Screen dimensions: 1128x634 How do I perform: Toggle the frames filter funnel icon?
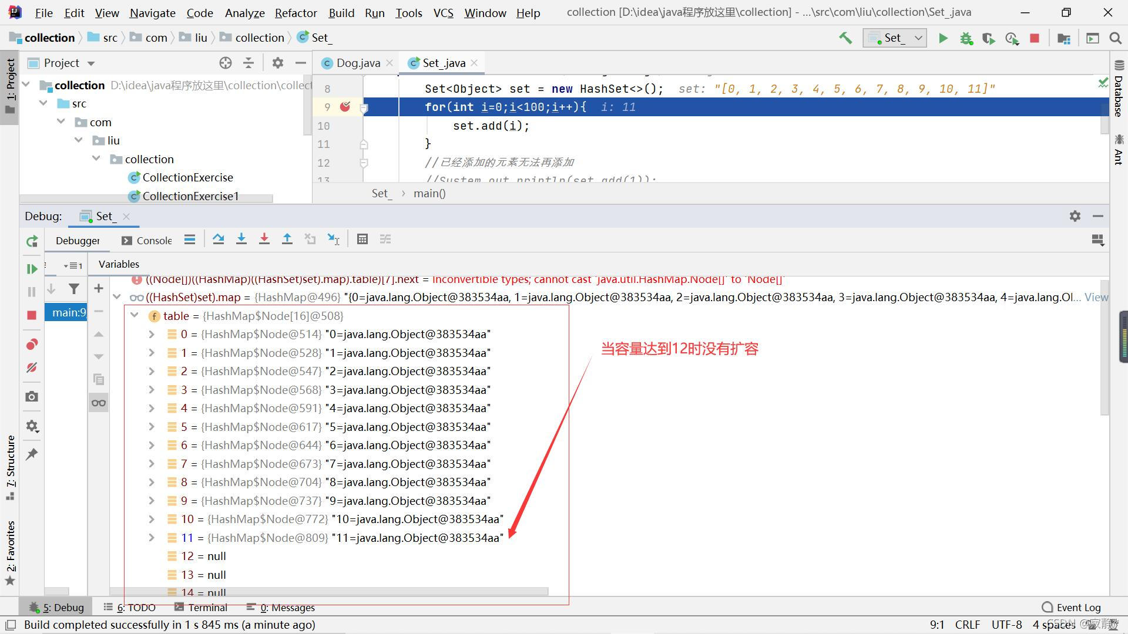pos(74,288)
